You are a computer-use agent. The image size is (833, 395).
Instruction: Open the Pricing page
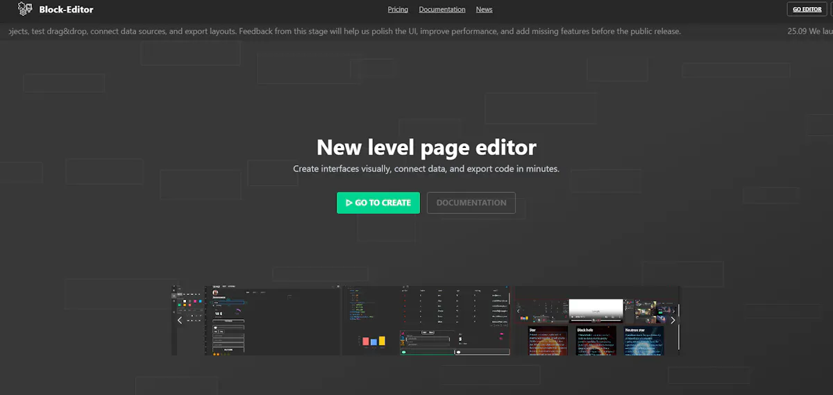coord(398,10)
